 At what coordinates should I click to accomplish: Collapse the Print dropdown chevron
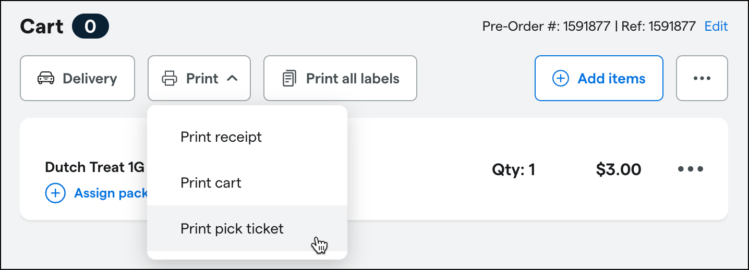click(233, 79)
